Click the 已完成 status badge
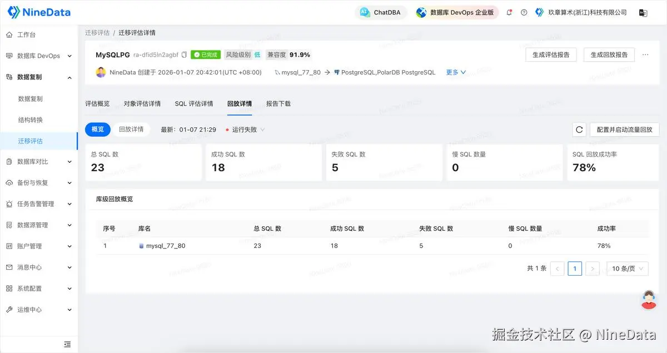 (206, 55)
